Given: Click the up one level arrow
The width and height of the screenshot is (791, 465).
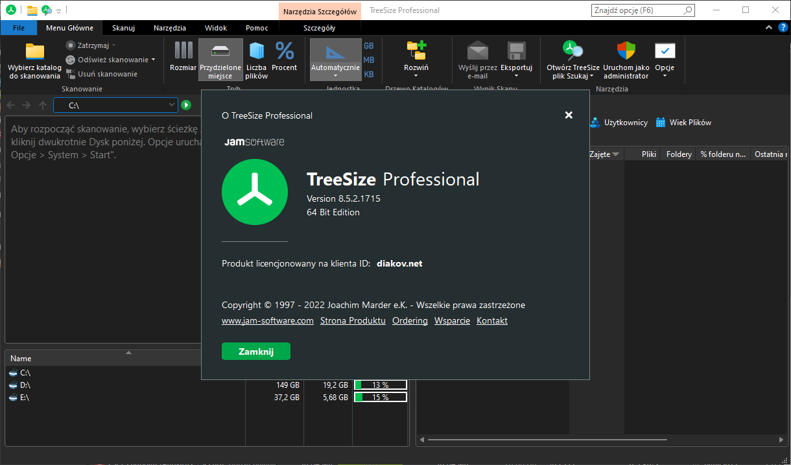Looking at the screenshot, I should coord(42,105).
